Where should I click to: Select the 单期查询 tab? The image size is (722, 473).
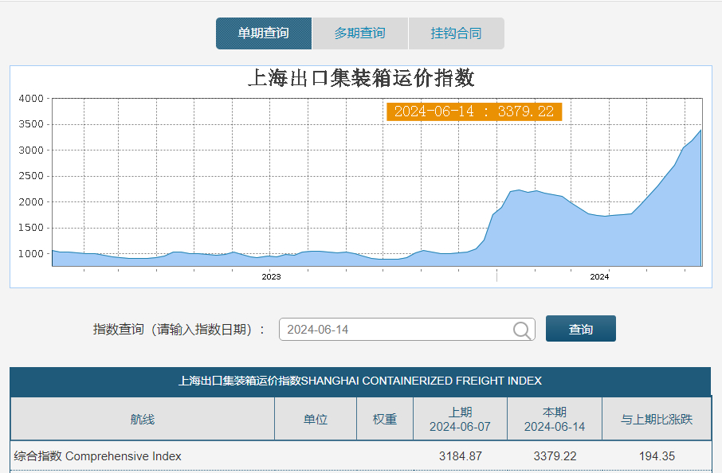coord(263,33)
